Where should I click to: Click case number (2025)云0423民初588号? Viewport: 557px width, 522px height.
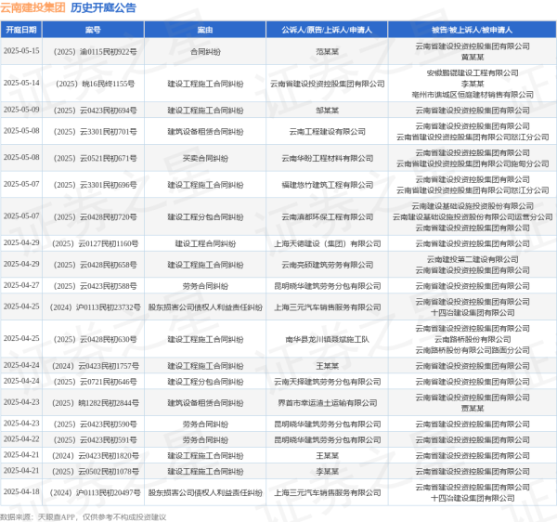tap(96, 286)
